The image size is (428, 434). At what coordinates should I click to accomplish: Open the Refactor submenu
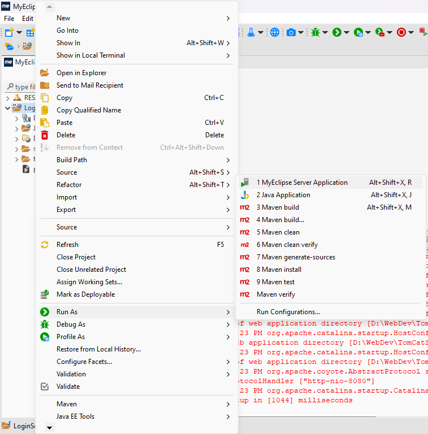point(69,185)
